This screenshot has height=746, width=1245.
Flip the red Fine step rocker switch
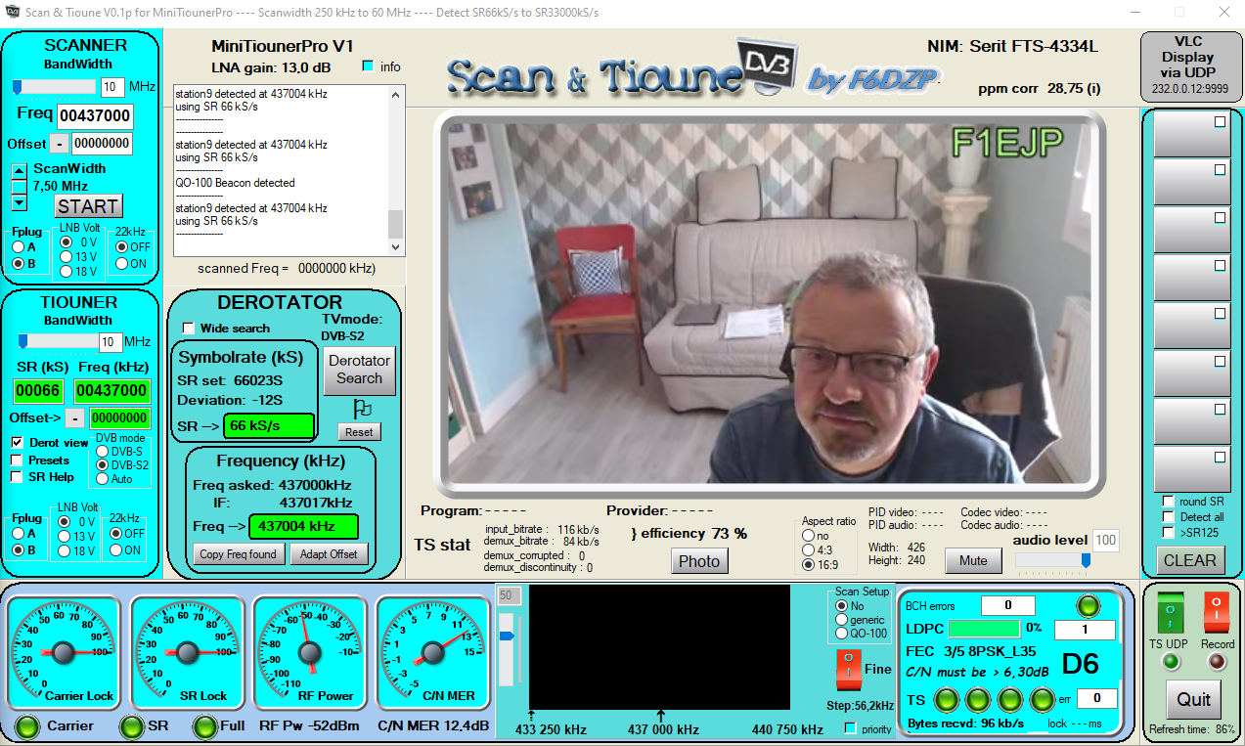[847, 671]
